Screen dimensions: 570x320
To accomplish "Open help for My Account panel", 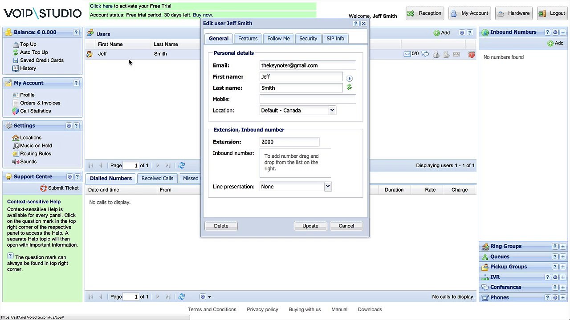I will (x=76, y=83).
